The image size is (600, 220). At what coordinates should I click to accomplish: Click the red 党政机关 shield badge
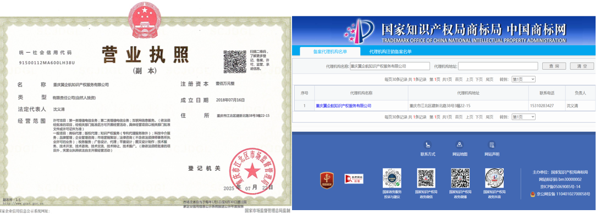[328, 179]
